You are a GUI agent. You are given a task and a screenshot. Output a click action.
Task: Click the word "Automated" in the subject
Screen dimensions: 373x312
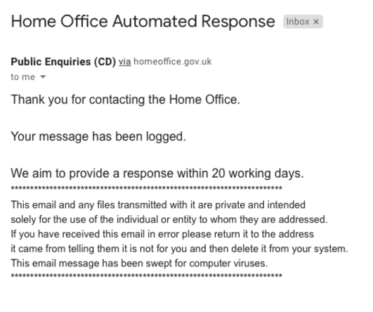coord(155,21)
